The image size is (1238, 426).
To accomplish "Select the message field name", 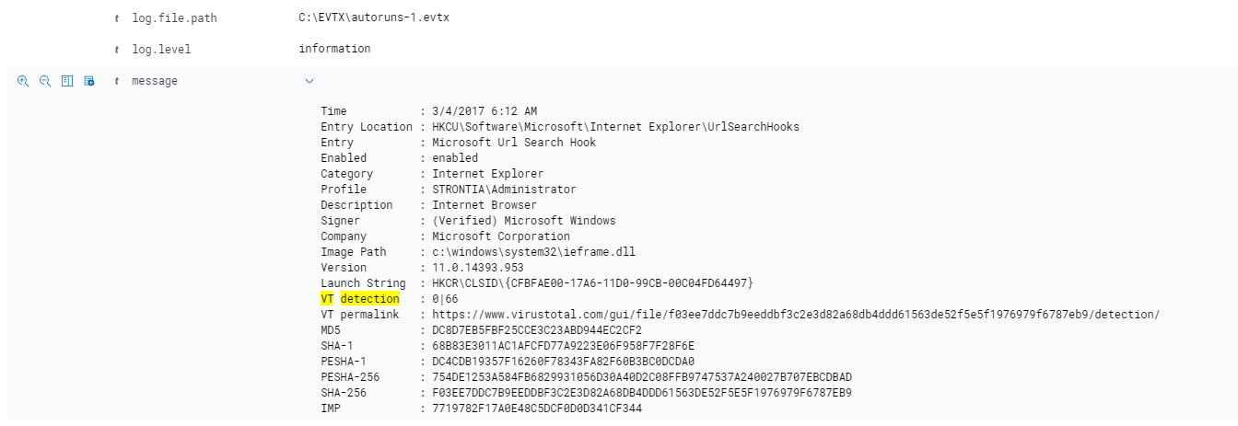I will (156, 81).
